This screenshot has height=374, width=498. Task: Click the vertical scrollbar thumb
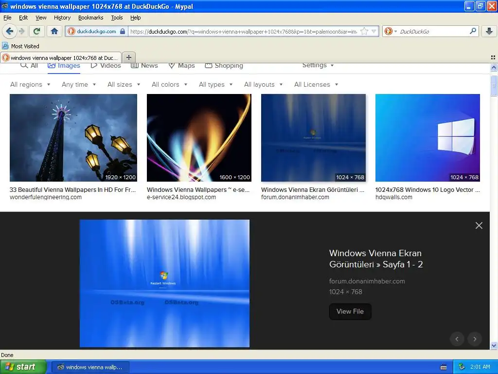494,86
